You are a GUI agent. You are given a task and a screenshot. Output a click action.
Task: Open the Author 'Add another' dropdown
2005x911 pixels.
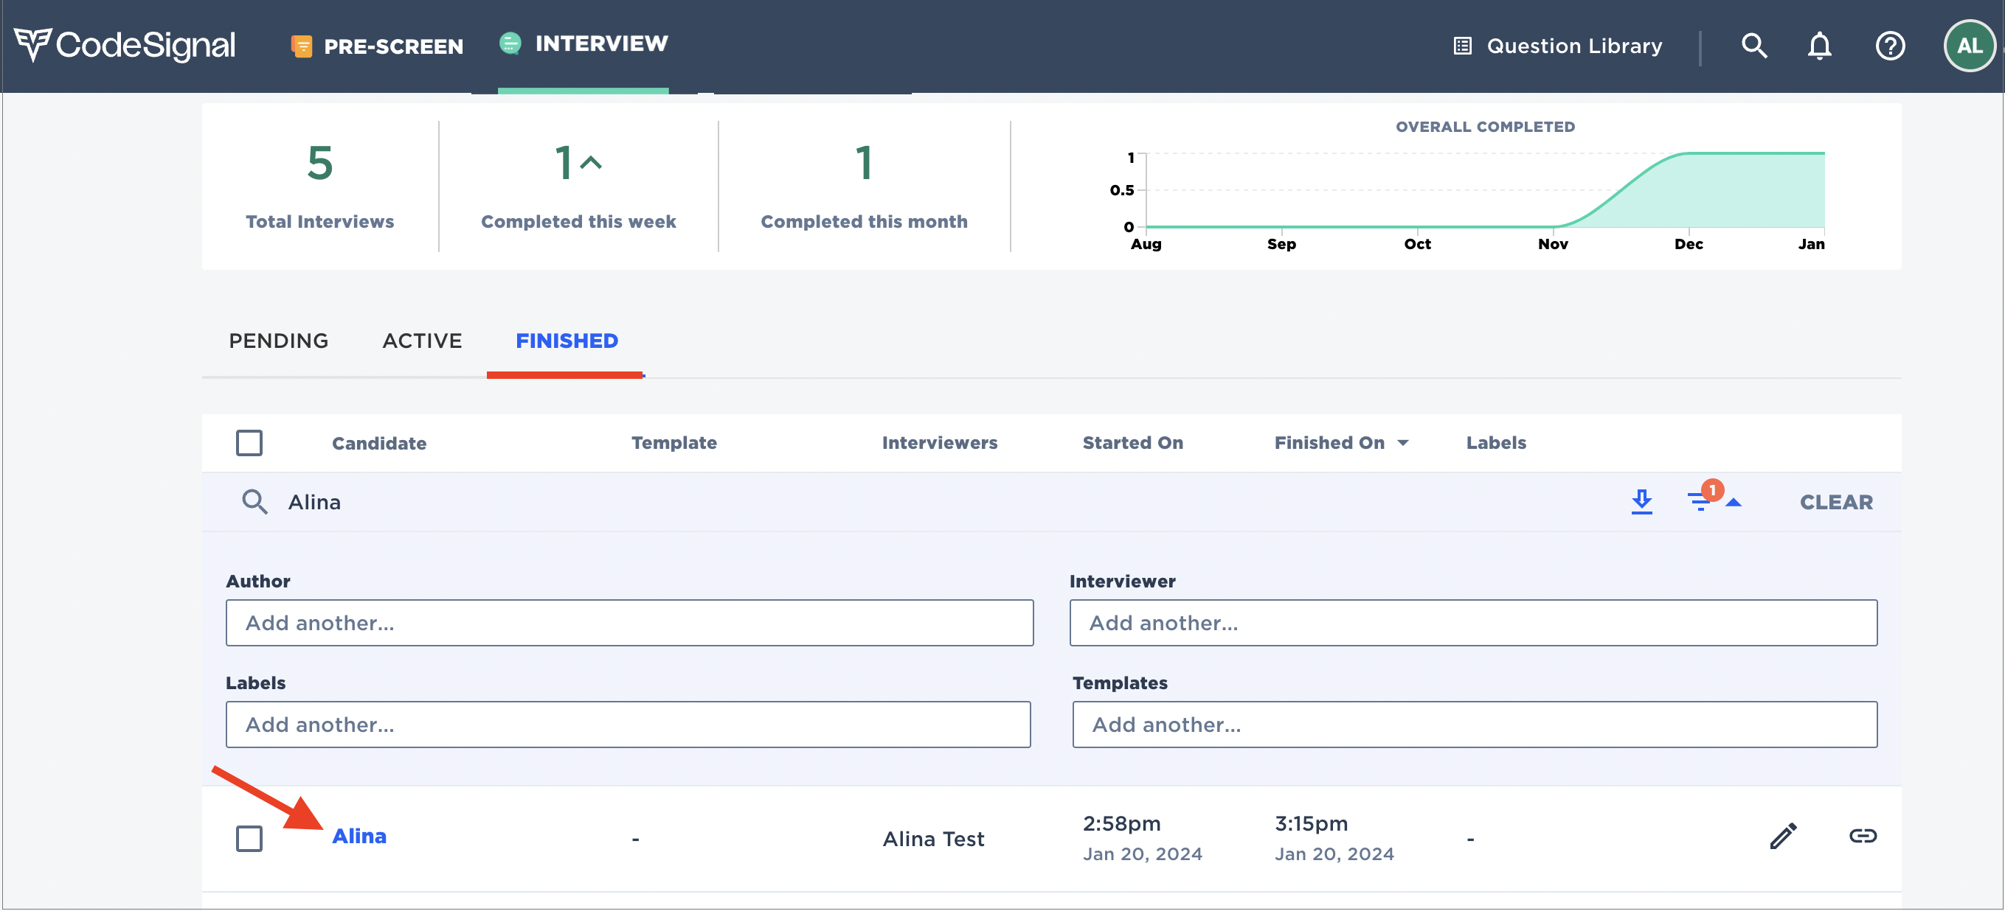coord(628,622)
